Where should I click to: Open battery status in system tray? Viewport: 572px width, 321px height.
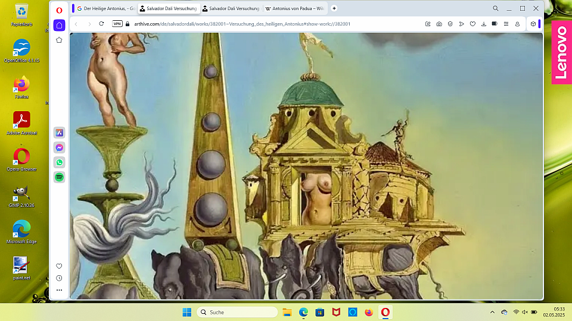click(534, 312)
